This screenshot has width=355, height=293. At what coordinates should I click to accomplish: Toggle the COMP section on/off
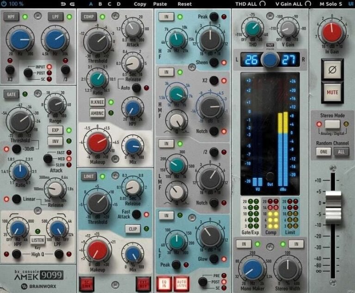coord(89,17)
